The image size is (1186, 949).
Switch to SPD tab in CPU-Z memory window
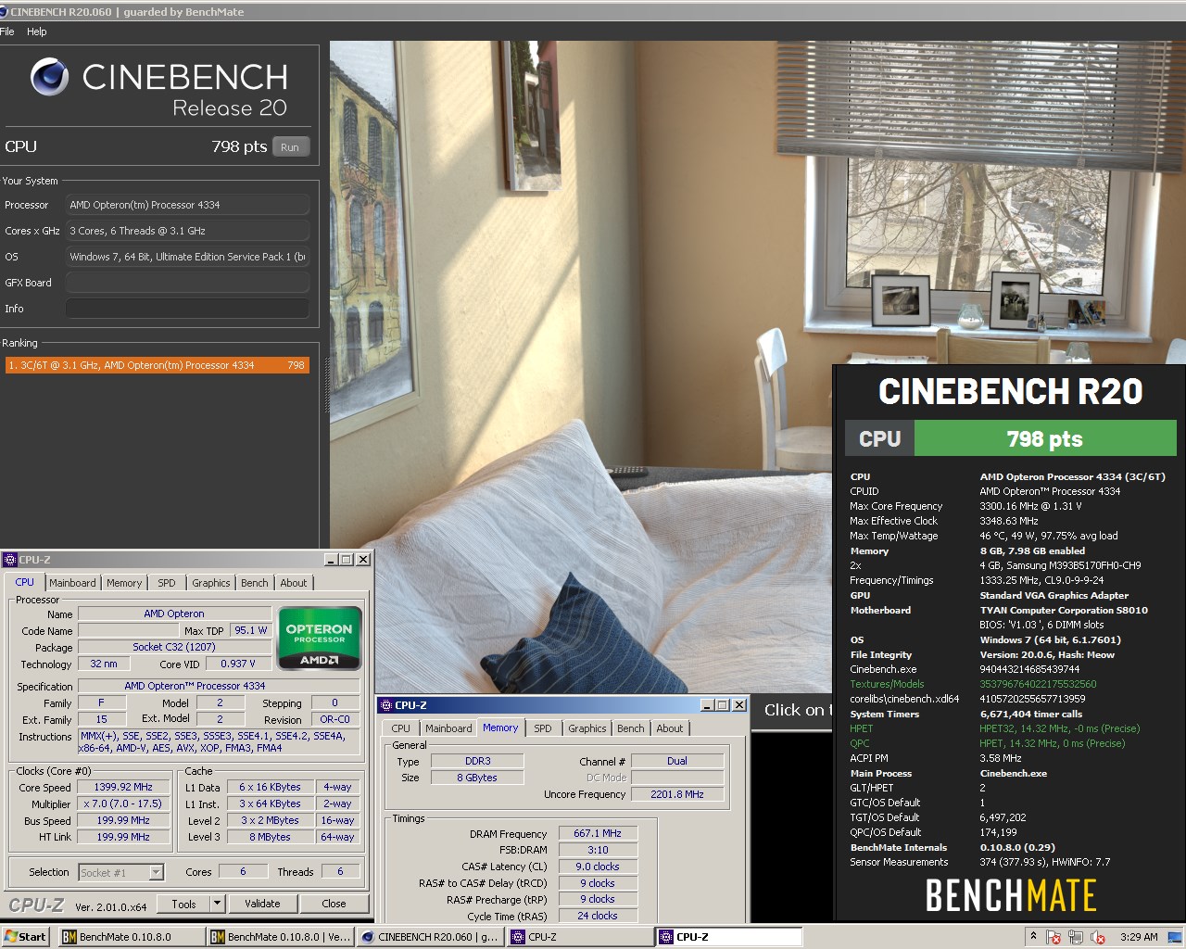click(543, 728)
